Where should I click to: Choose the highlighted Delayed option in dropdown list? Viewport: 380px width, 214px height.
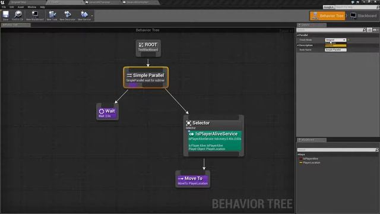click(x=335, y=46)
